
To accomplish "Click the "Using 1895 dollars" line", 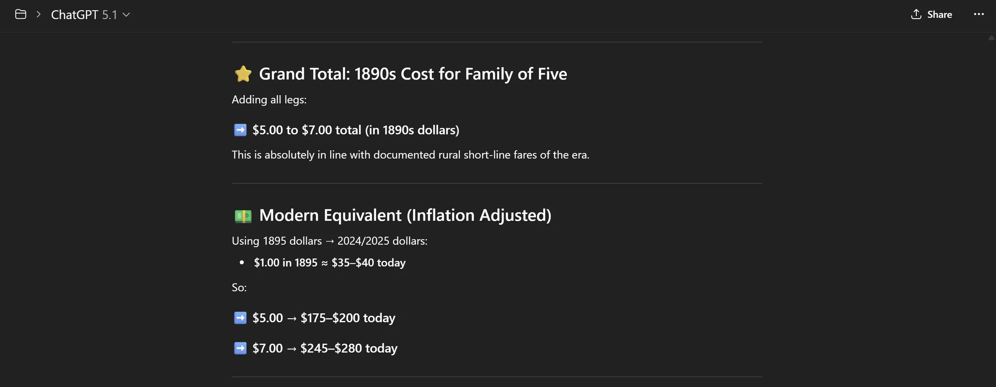I will (x=329, y=241).
